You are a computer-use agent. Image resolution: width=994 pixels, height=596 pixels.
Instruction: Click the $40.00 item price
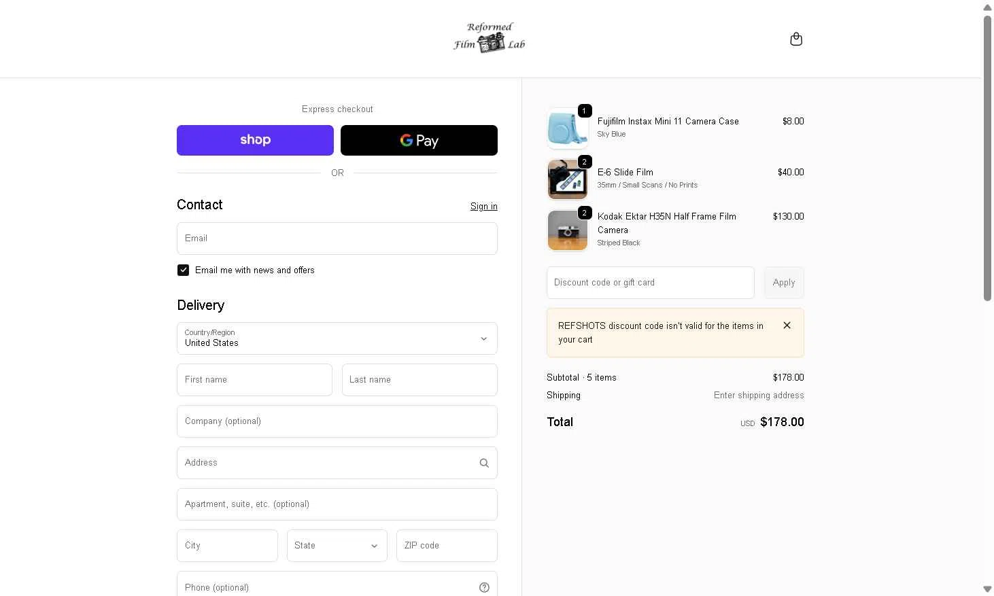tap(790, 172)
